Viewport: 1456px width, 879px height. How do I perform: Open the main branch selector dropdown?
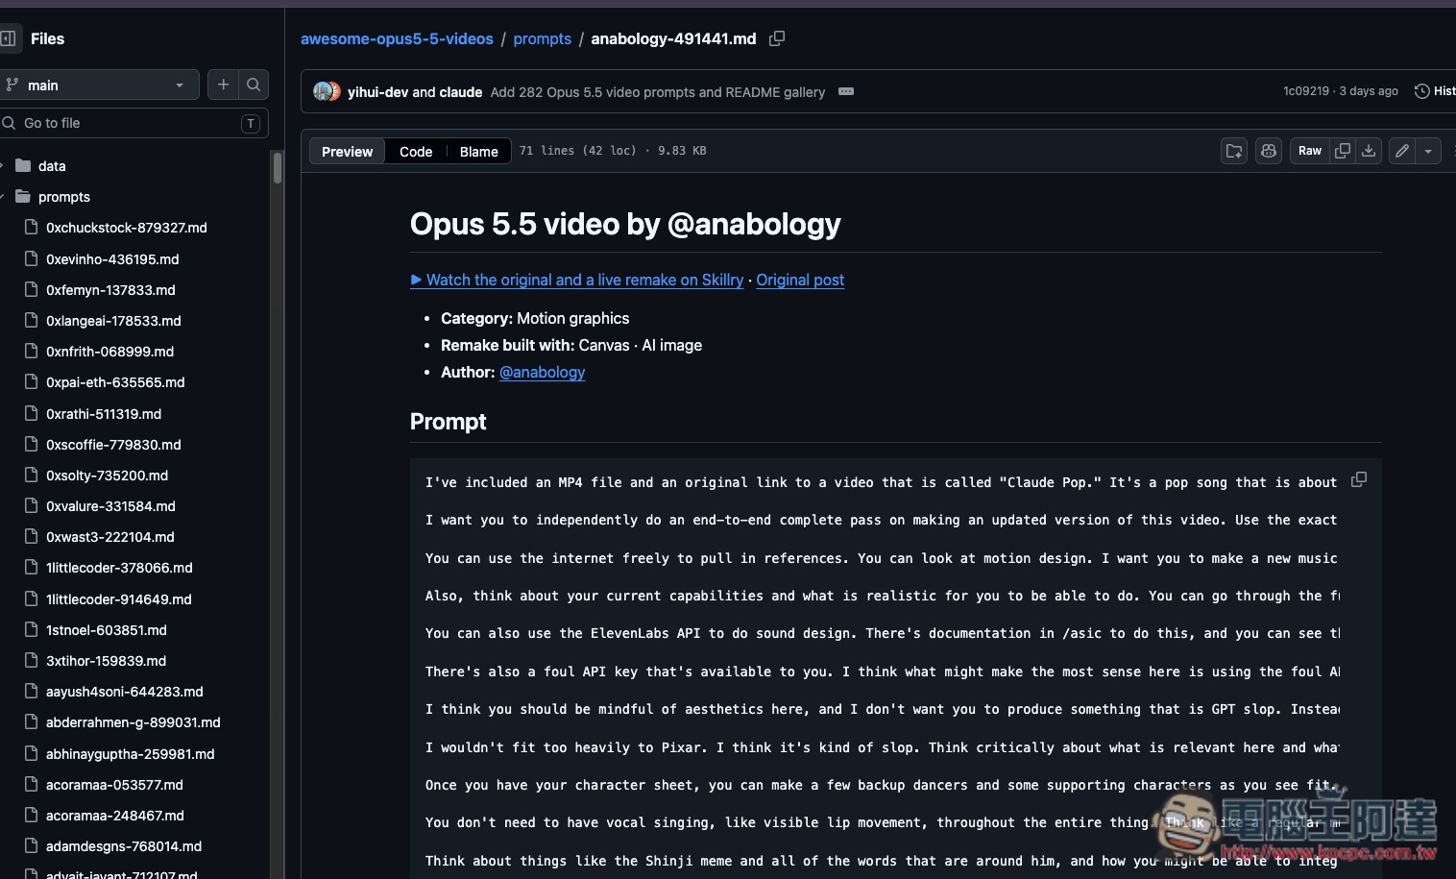click(98, 85)
